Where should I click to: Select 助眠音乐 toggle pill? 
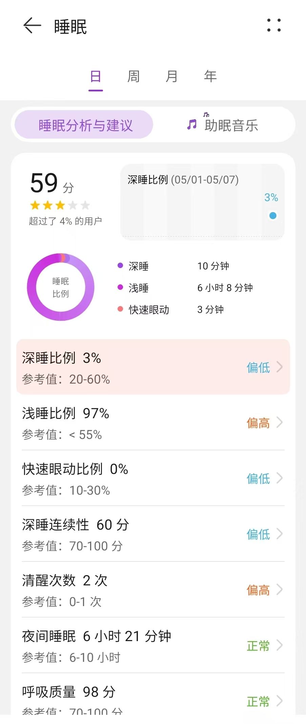click(x=224, y=125)
